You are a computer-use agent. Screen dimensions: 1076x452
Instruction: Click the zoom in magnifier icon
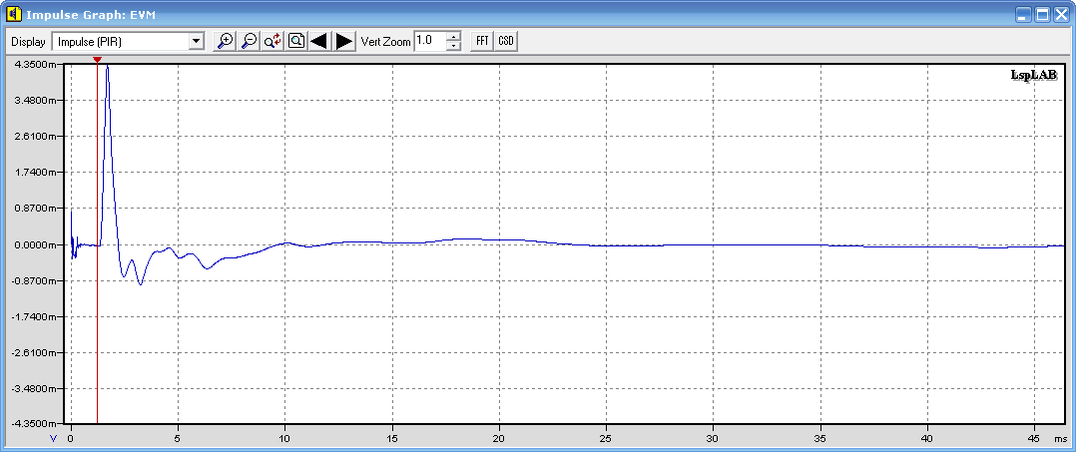[225, 41]
